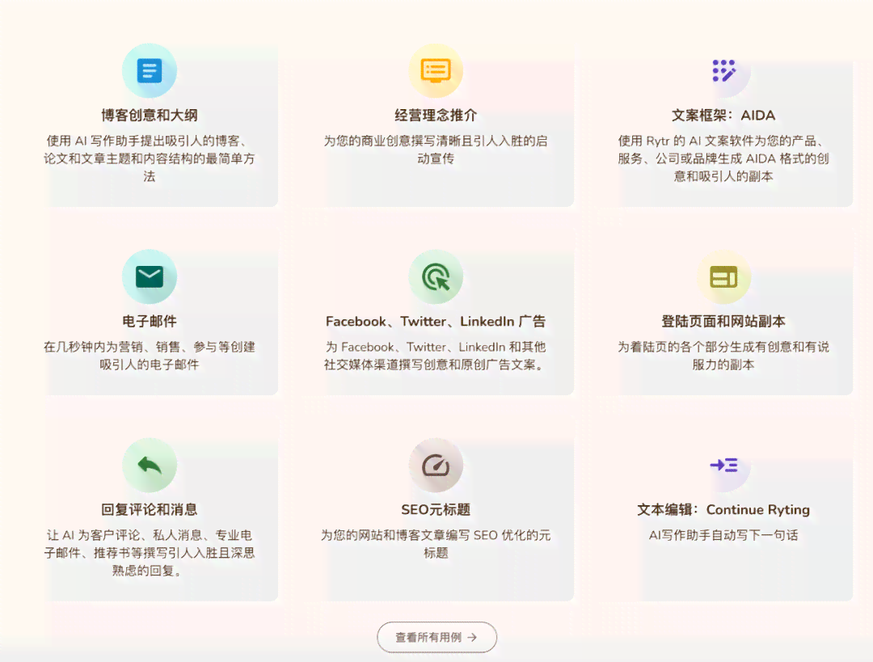The image size is (873, 662).
Task: Select the Facebook、Twitter、LinkedIn 广告 title
Action: (x=436, y=321)
